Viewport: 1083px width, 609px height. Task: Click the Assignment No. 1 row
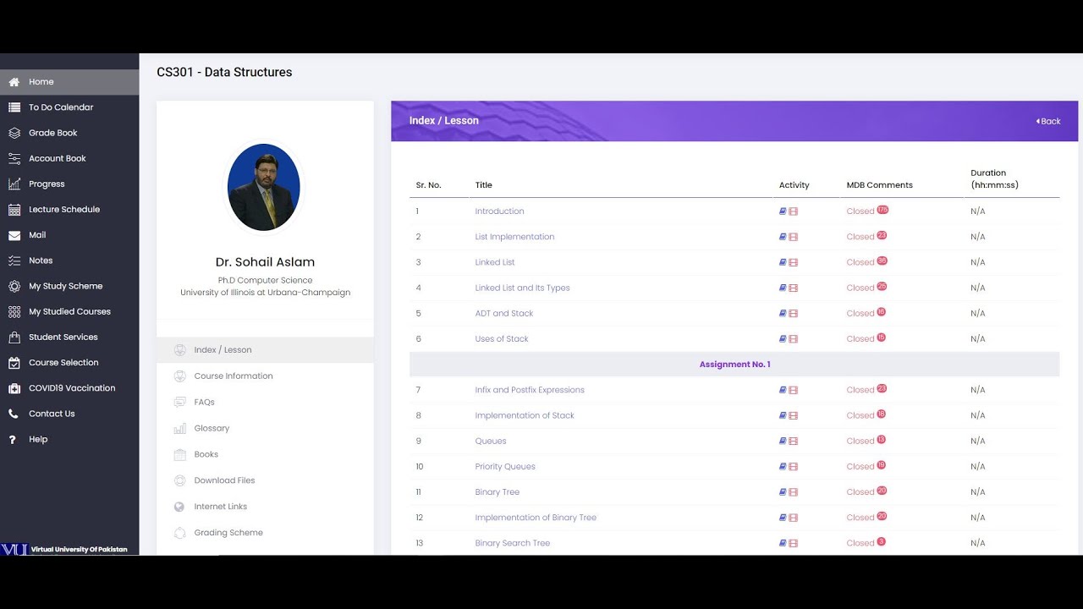(734, 365)
